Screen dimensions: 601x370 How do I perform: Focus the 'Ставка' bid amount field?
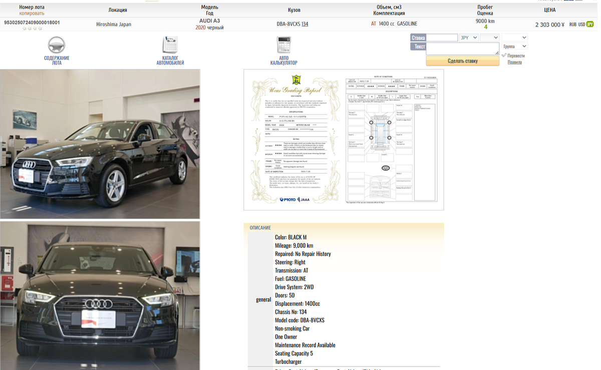tap(442, 37)
